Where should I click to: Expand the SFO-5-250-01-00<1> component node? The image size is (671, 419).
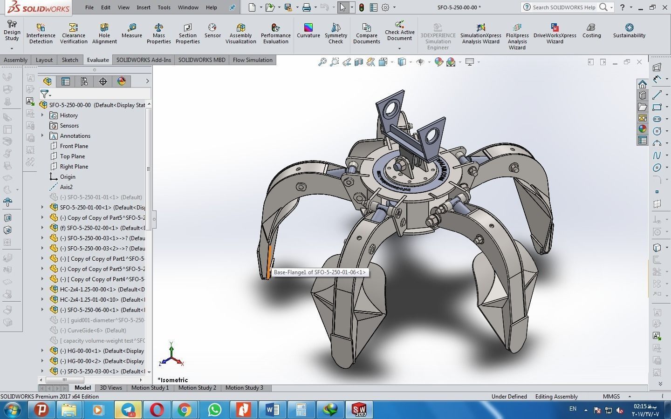pos(42,207)
